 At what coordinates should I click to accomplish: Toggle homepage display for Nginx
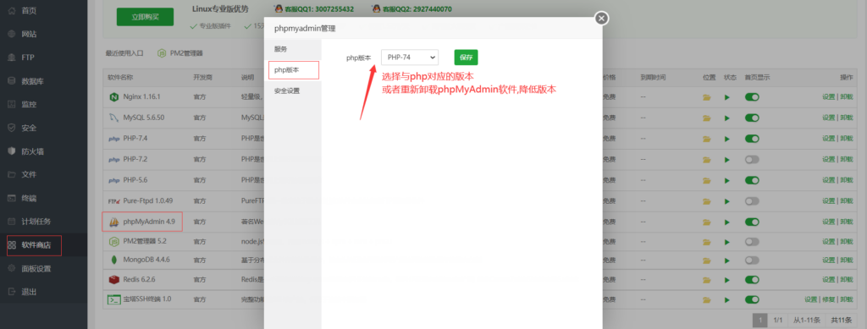752,97
